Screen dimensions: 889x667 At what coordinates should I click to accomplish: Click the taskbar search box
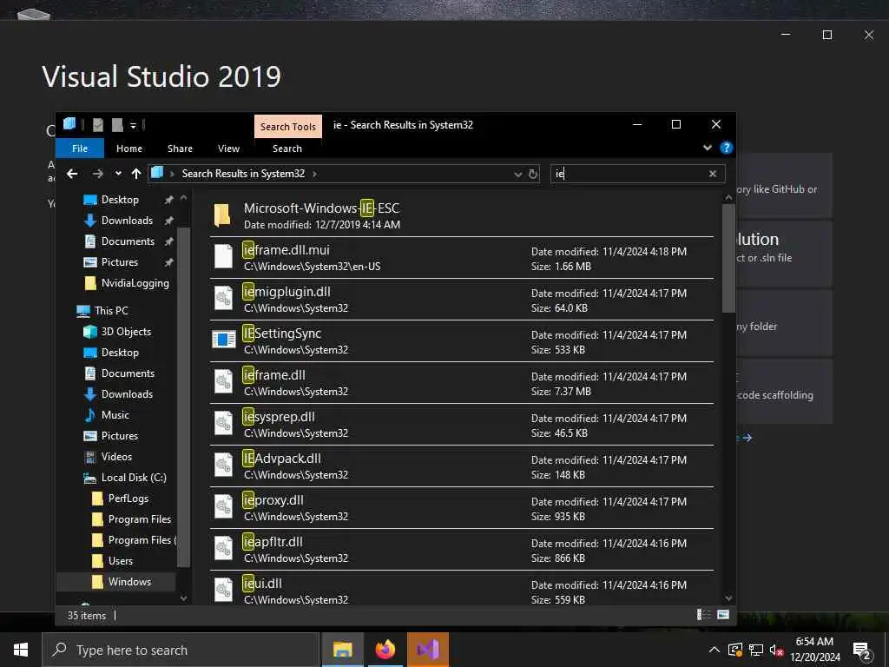(181, 650)
